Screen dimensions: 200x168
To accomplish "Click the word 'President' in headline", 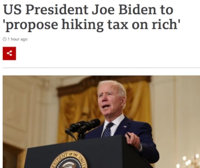I will (x=57, y=10).
